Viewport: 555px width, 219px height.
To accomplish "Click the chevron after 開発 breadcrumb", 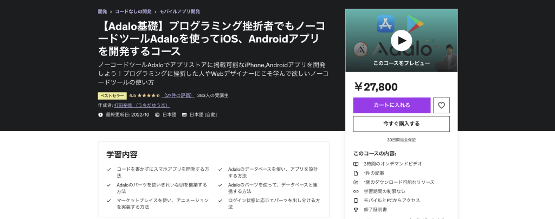I will (111, 12).
